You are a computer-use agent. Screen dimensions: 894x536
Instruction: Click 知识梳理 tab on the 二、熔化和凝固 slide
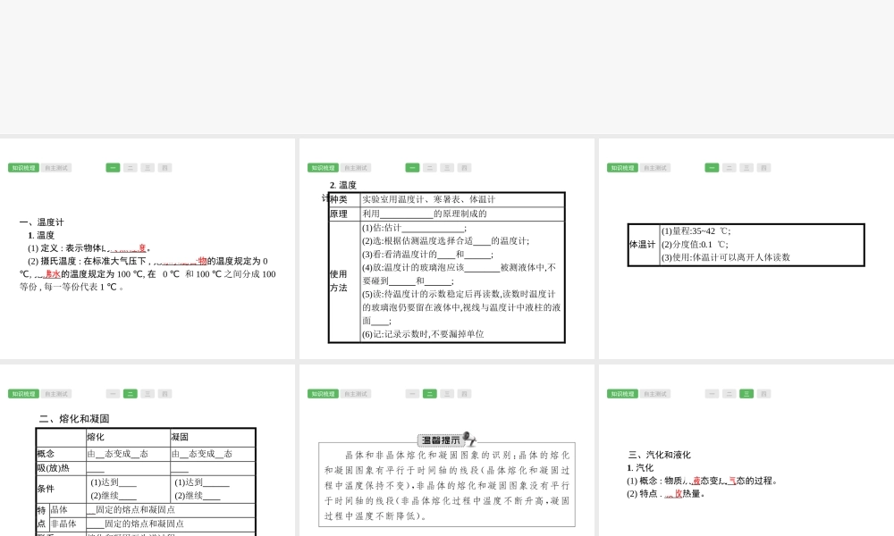click(x=23, y=394)
